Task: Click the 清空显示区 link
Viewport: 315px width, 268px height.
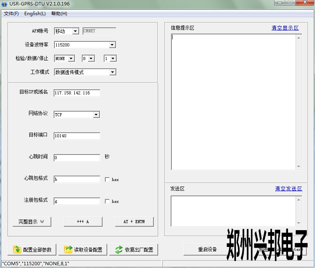Action: (x=285, y=28)
